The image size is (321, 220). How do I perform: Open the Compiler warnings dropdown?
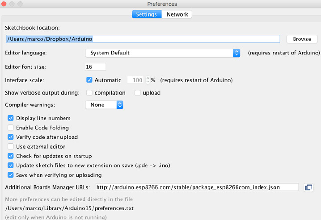(104, 105)
